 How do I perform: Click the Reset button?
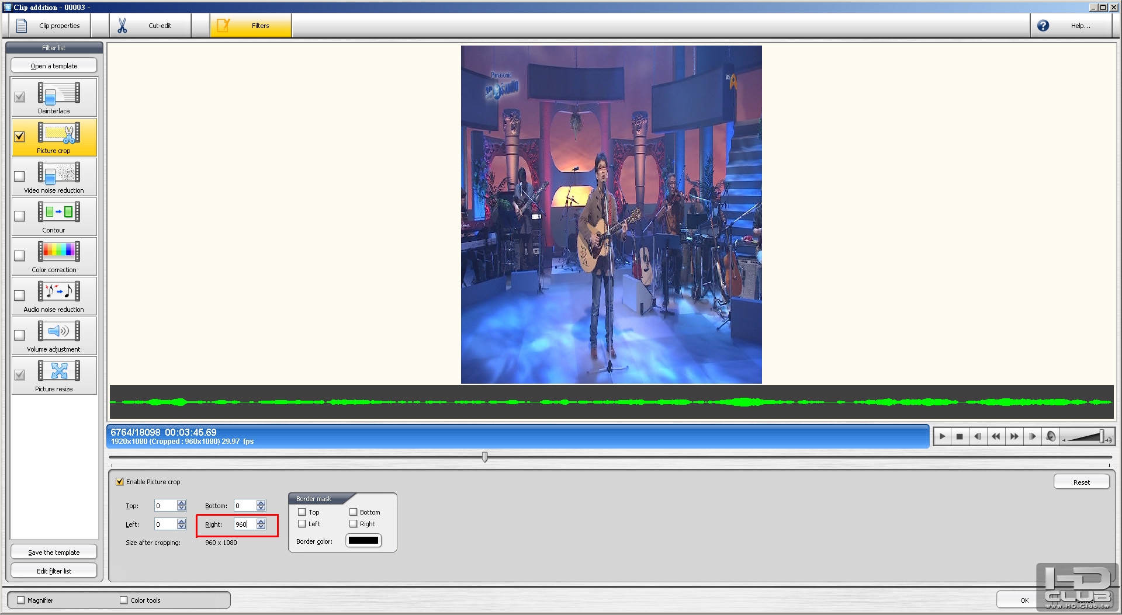(x=1081, y=482)
